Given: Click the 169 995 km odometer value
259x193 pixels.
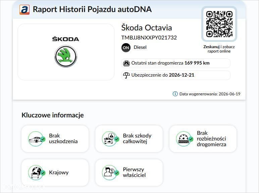Looking at the screenshot, I should pyautogui.click(x=197, y=63).
